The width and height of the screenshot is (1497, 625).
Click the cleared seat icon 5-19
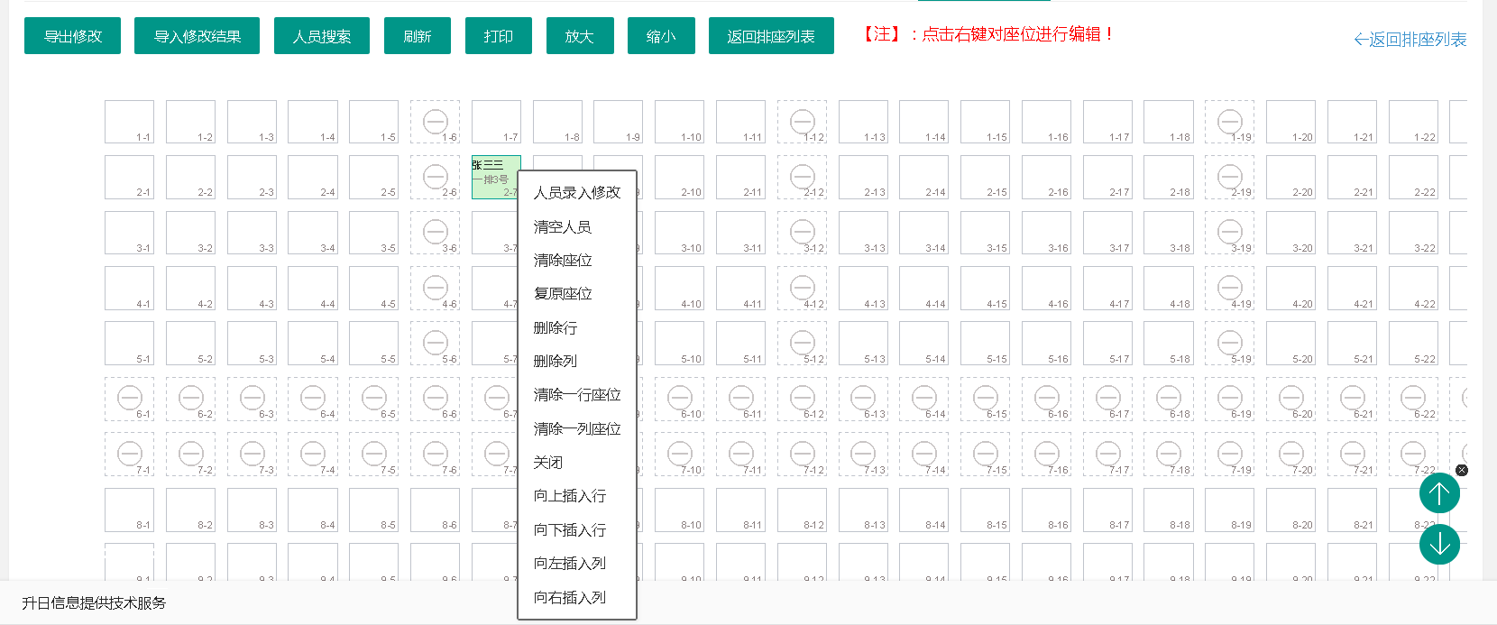coord(1230,343)
